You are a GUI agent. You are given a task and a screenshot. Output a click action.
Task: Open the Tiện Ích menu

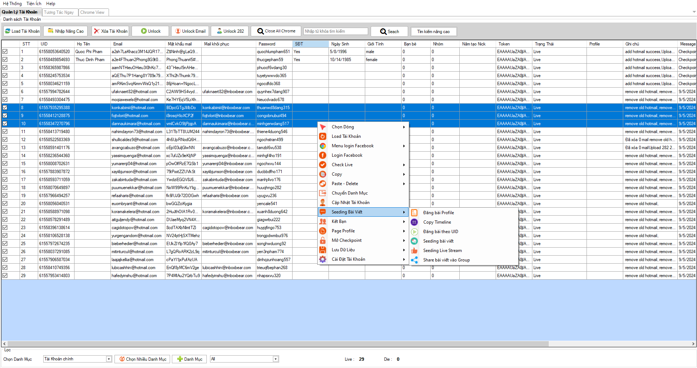coord(34,4)
